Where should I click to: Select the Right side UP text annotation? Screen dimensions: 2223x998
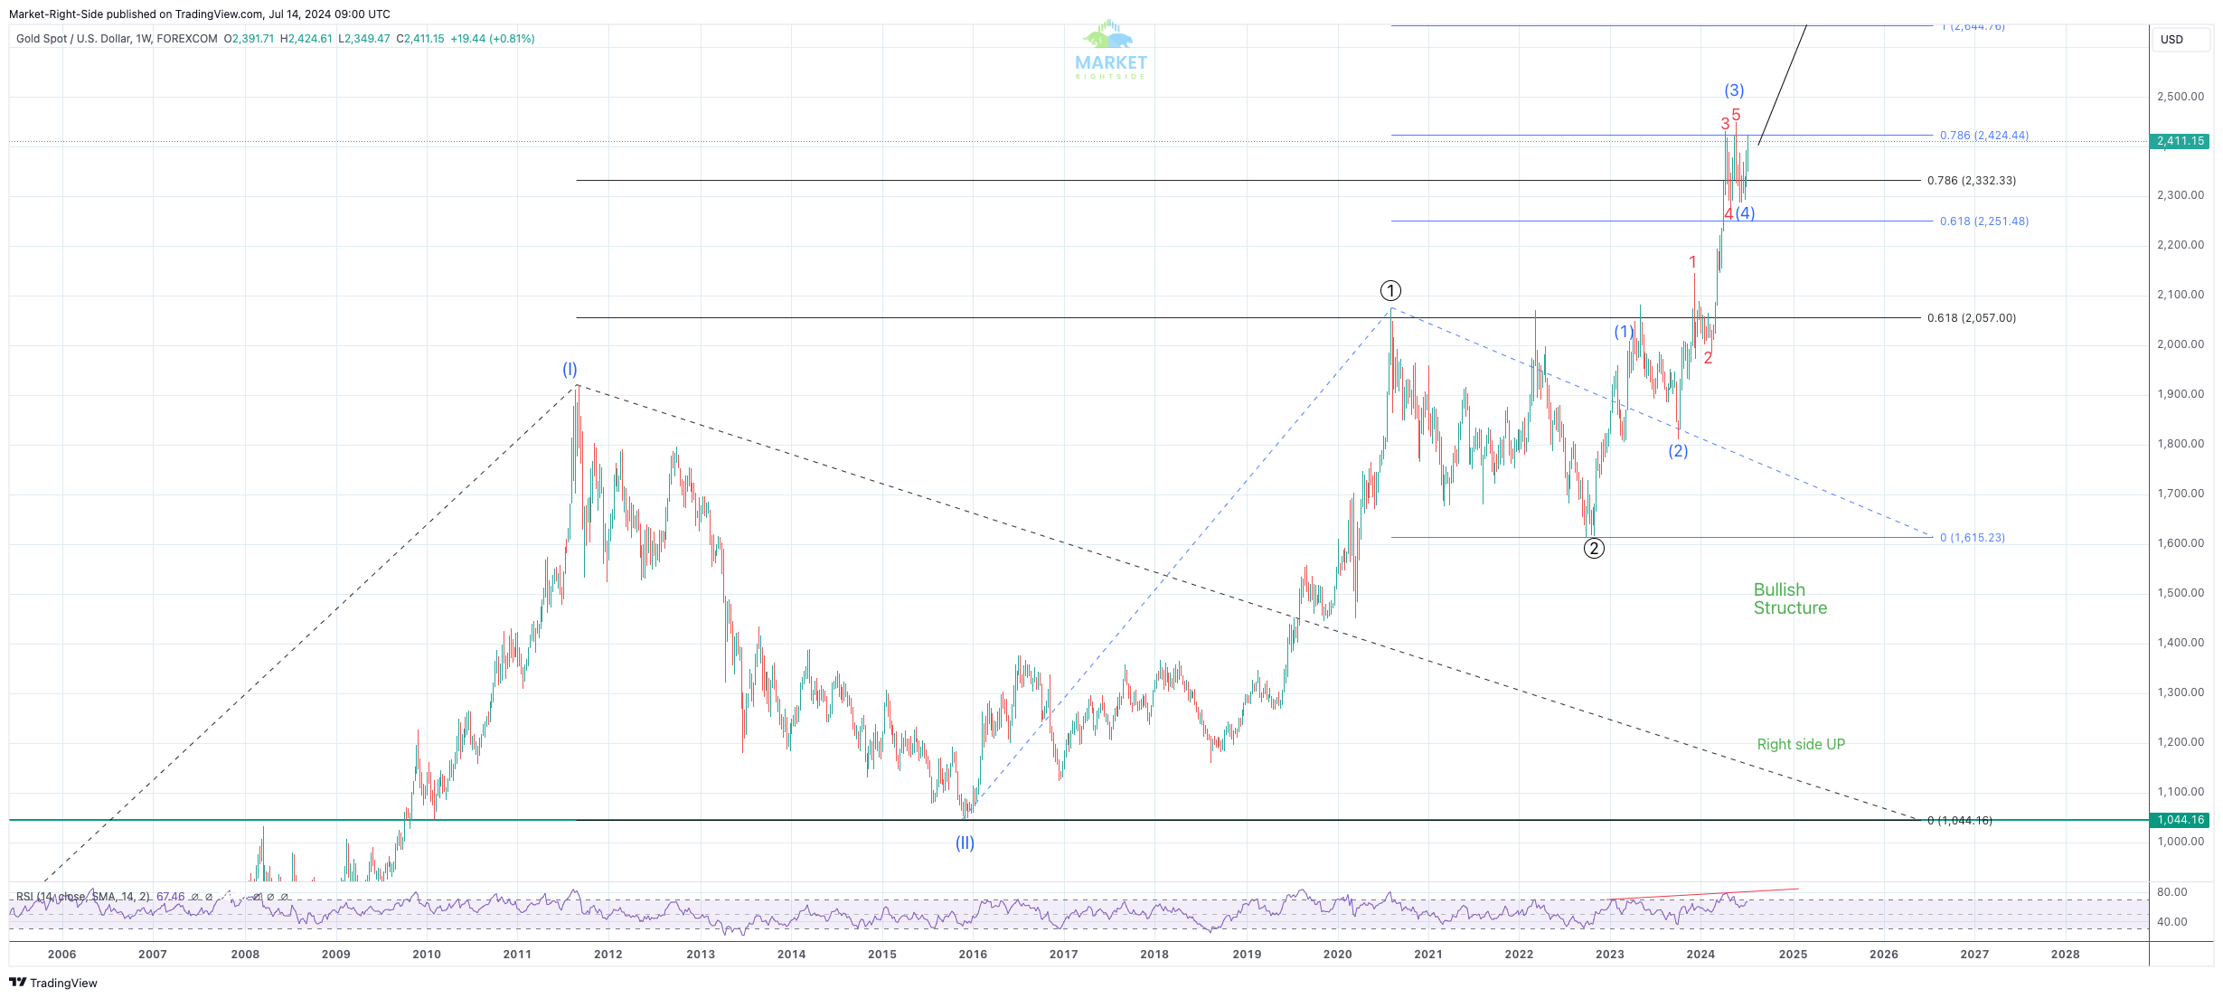pos(1801,744)
